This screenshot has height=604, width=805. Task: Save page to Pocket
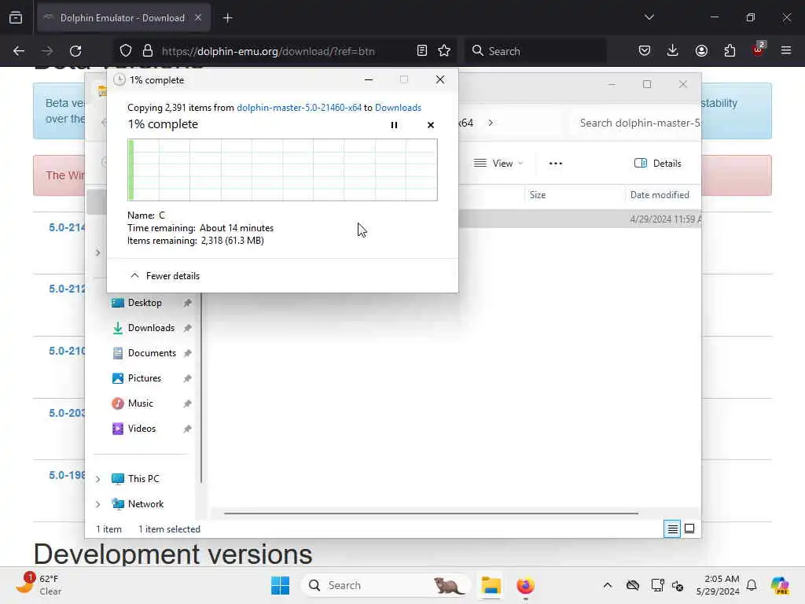(x=645, y=51)
